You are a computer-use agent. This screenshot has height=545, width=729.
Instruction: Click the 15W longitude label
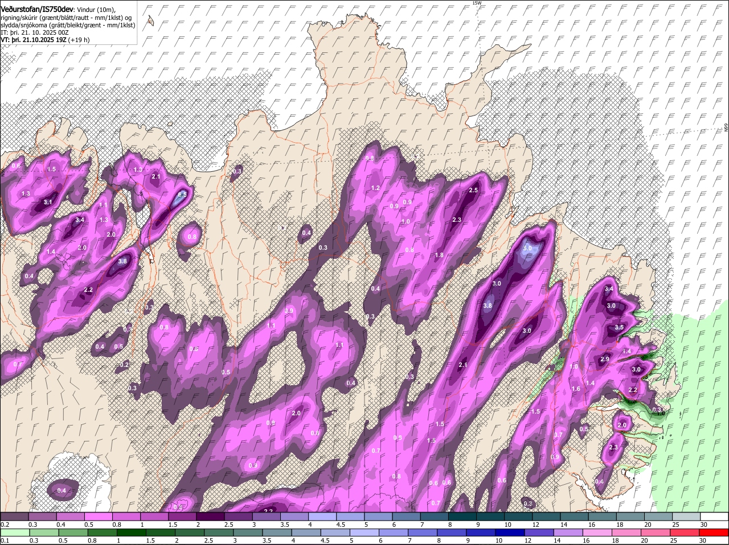(x=476, y=3)
